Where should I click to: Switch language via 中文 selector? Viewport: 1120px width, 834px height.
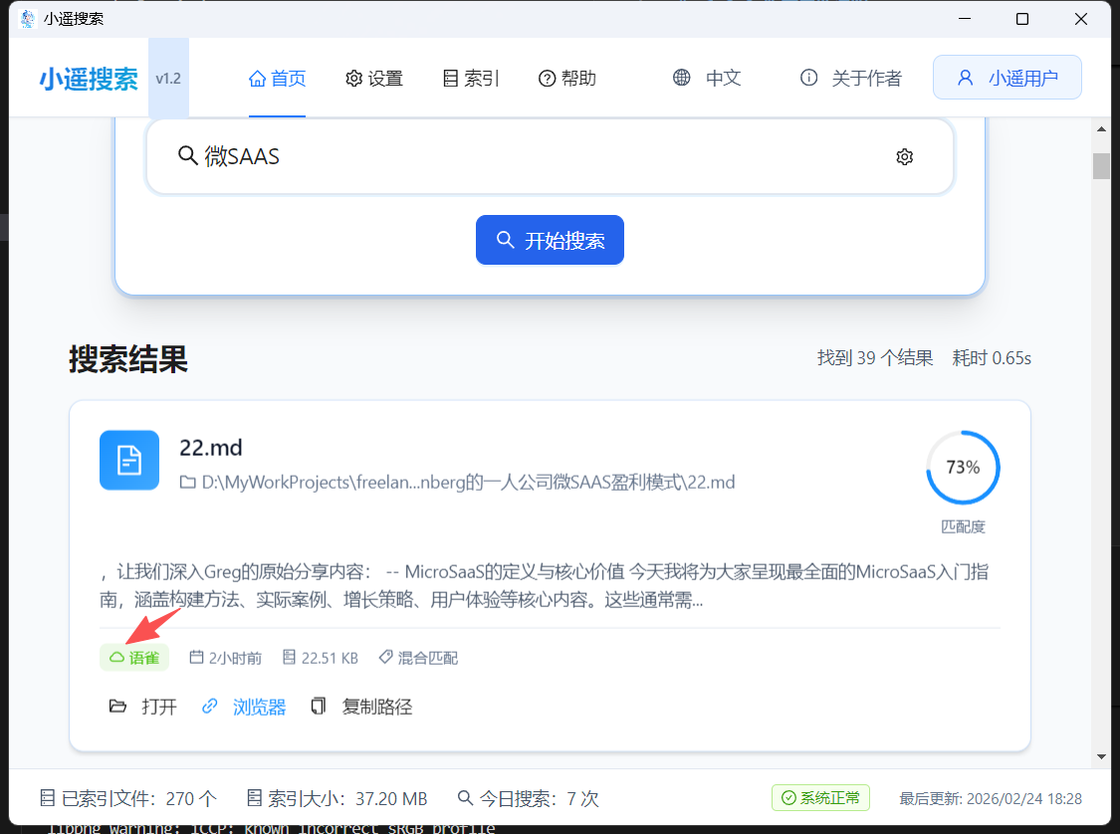708,79
